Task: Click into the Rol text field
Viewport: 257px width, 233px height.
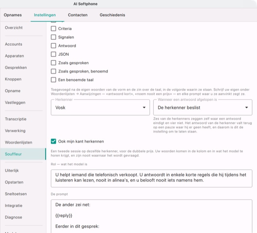Action: [151, 178]
